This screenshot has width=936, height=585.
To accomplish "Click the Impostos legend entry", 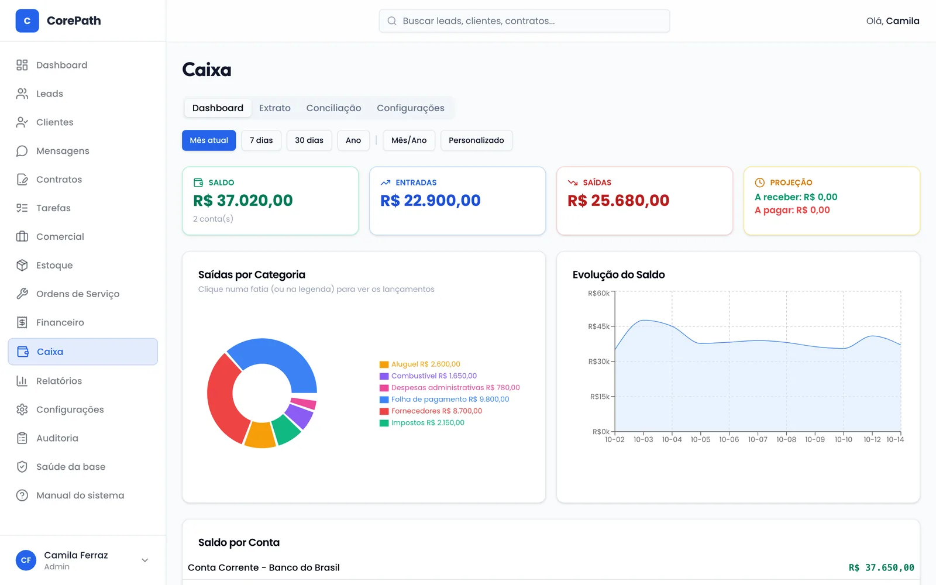I will pyautogui.click(x=422, y=423).
